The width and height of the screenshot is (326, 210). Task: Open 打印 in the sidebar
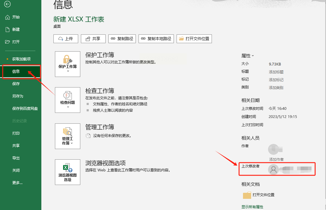(16, 133)
